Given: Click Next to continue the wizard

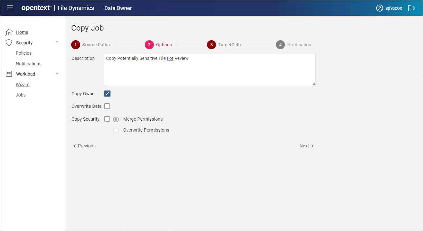Looking at the screenshot, I should (x=306, y=146).
